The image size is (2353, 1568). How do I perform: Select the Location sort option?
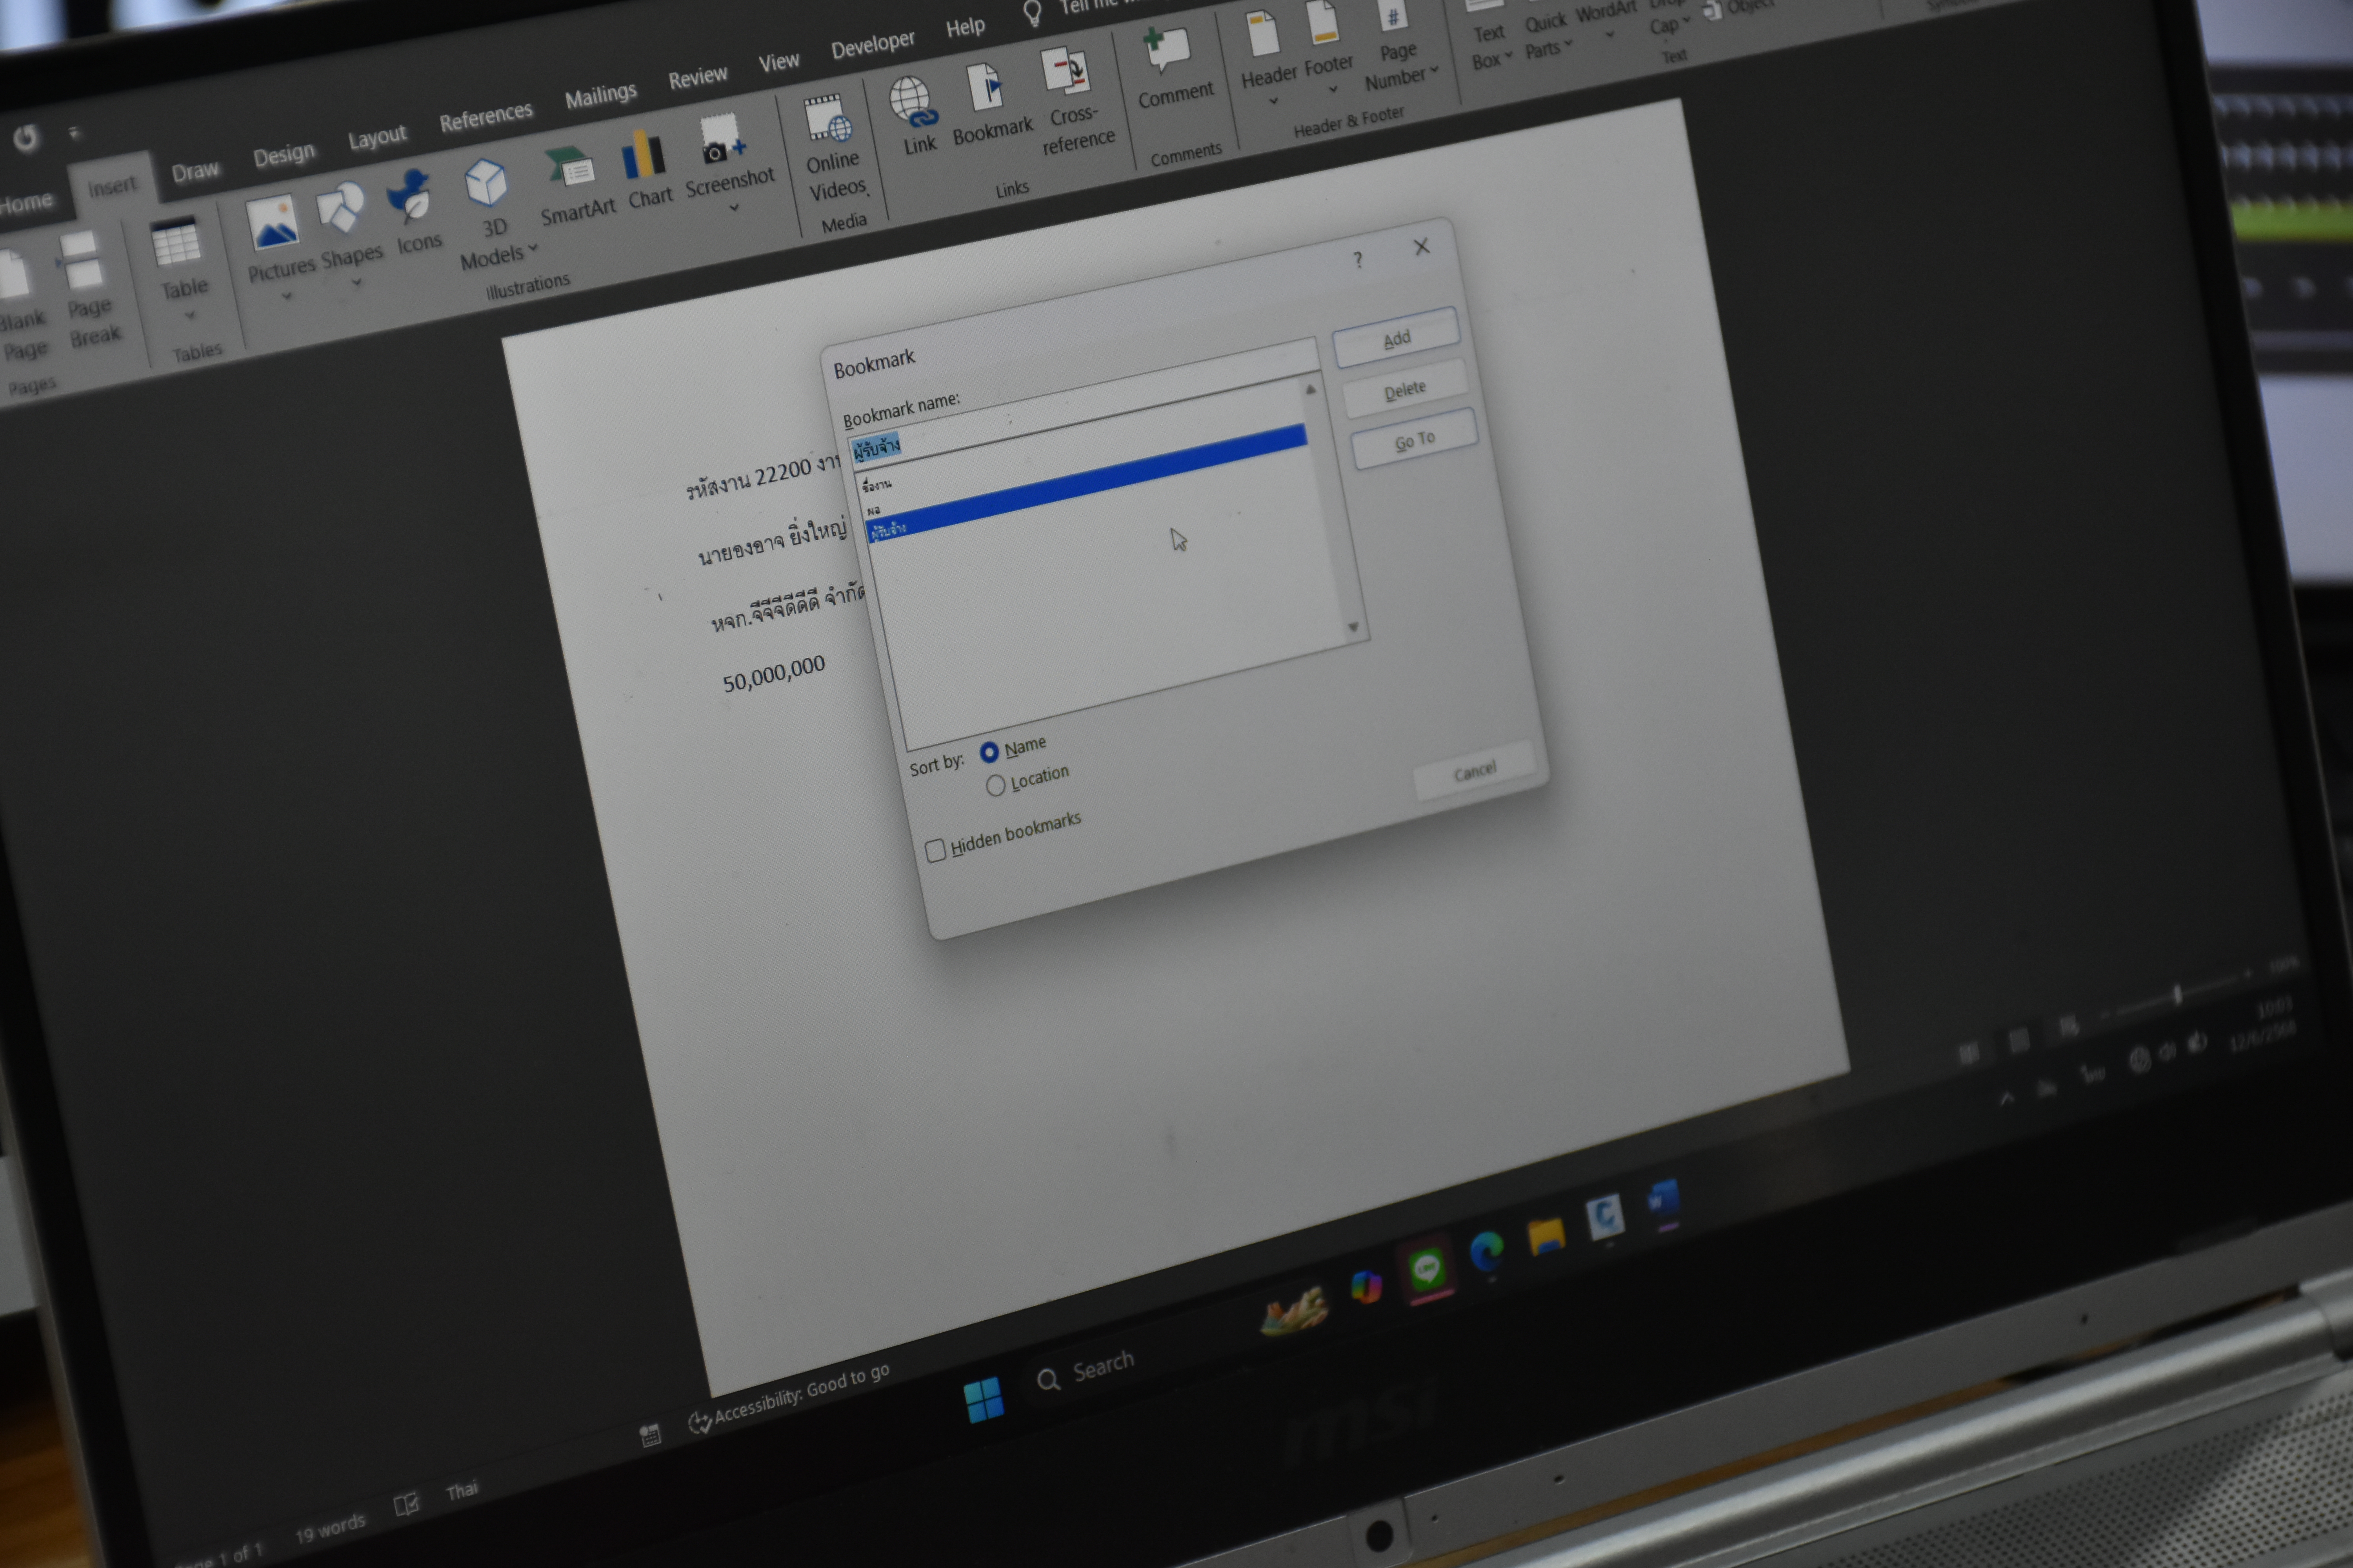tap(995, 786)
